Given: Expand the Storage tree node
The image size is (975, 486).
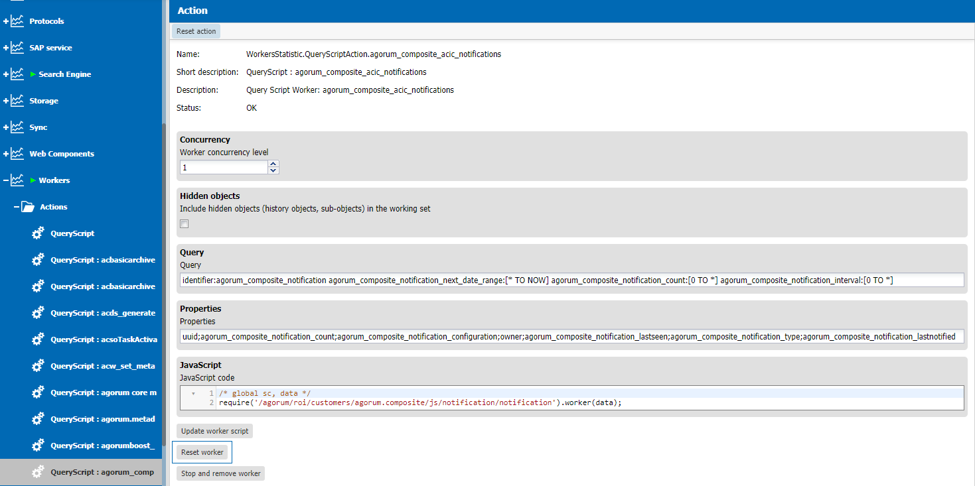Looking at the screenshot, I should coord(6,101).
